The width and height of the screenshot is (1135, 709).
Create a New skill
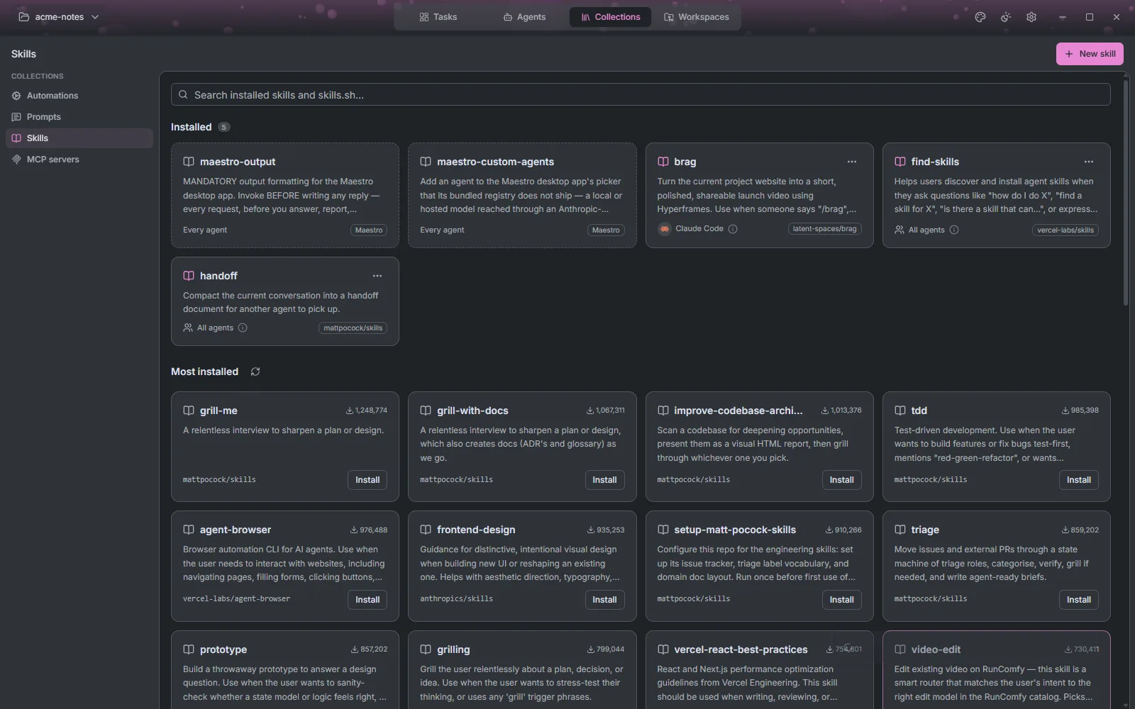click(x=1090, y=54)
